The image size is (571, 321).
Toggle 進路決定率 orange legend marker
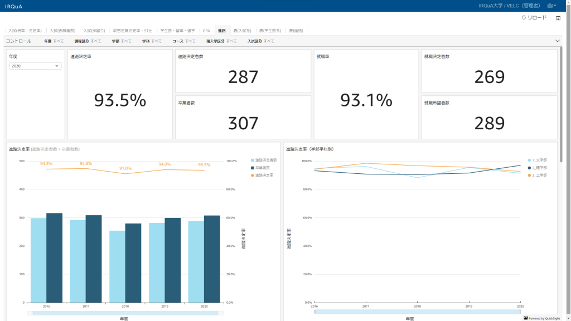[253, 175]
